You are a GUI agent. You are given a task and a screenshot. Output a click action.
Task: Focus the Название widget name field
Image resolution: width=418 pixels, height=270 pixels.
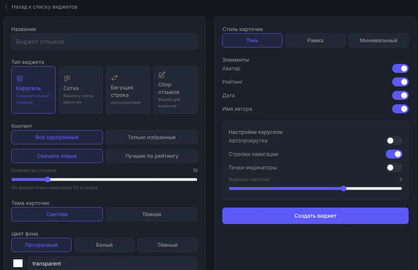[x=104, y=42]
